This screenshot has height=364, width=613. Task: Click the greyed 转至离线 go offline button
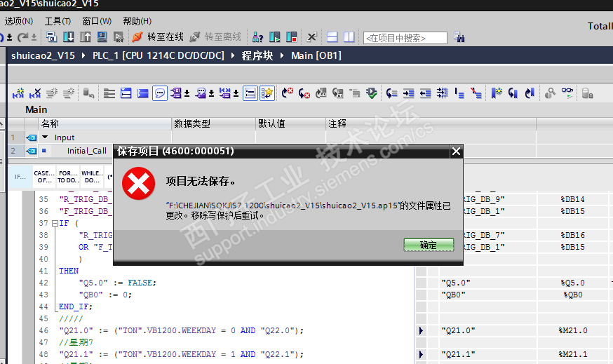(x=215, y=37)
